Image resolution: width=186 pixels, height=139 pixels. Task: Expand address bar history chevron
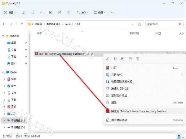tap(132, 24)
